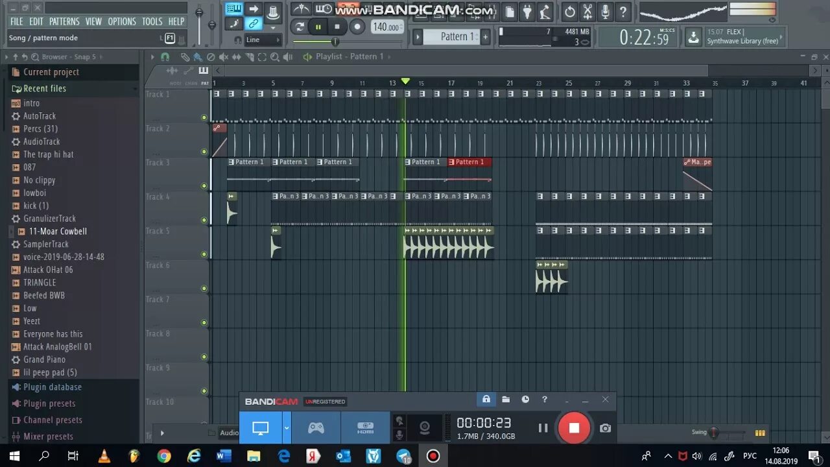Click the tempo field showing 140
The image size is (830, 467).
coord(386,27)
